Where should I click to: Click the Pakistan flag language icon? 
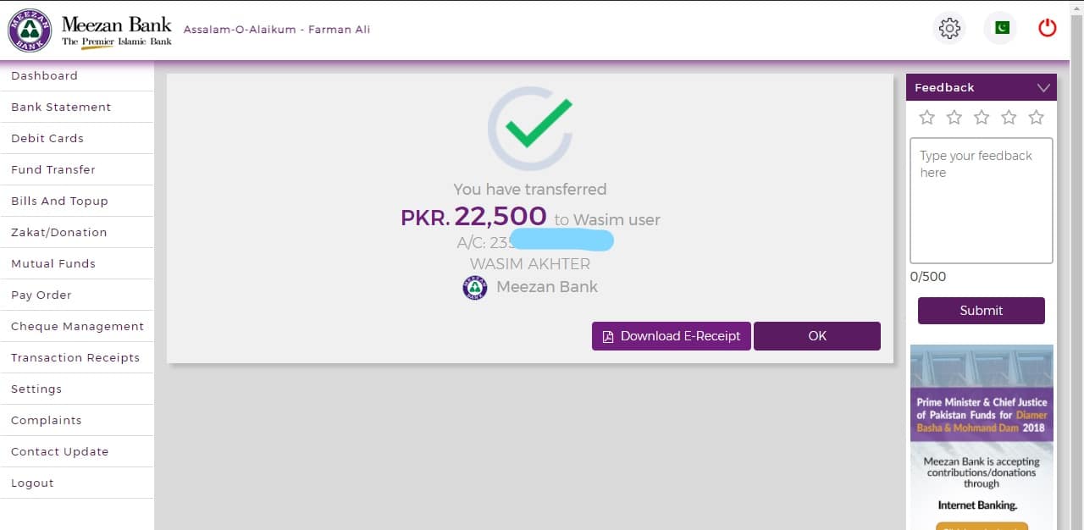(x=1000, y=28)
